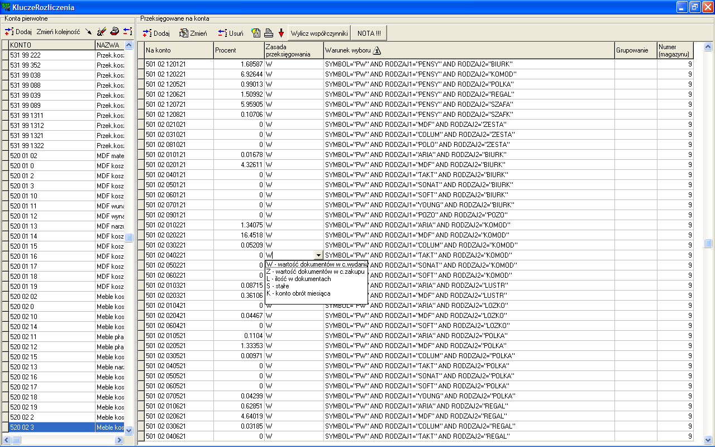
Task: Click the Zmień toolbar button
Action: [x=193, y=33]
